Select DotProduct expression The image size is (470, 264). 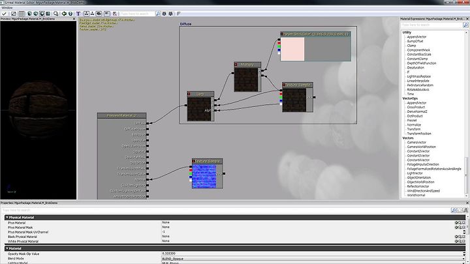[x=415, y=116]
